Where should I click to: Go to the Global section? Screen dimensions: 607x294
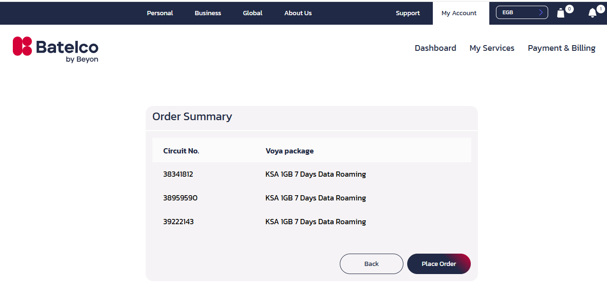coord(252,13)
